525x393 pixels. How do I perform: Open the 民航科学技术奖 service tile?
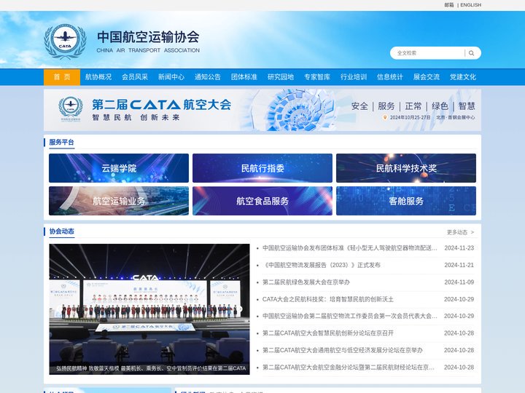pyautogui.click(x=406, y=168)
